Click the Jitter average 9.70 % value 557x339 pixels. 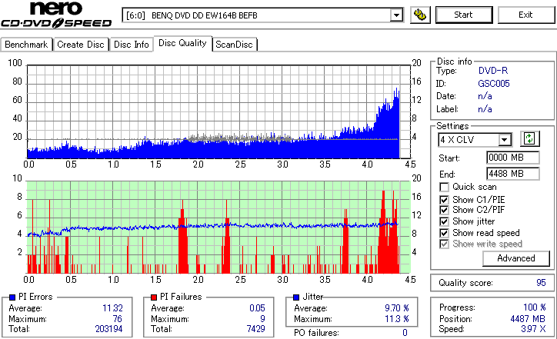pos(397,308)
